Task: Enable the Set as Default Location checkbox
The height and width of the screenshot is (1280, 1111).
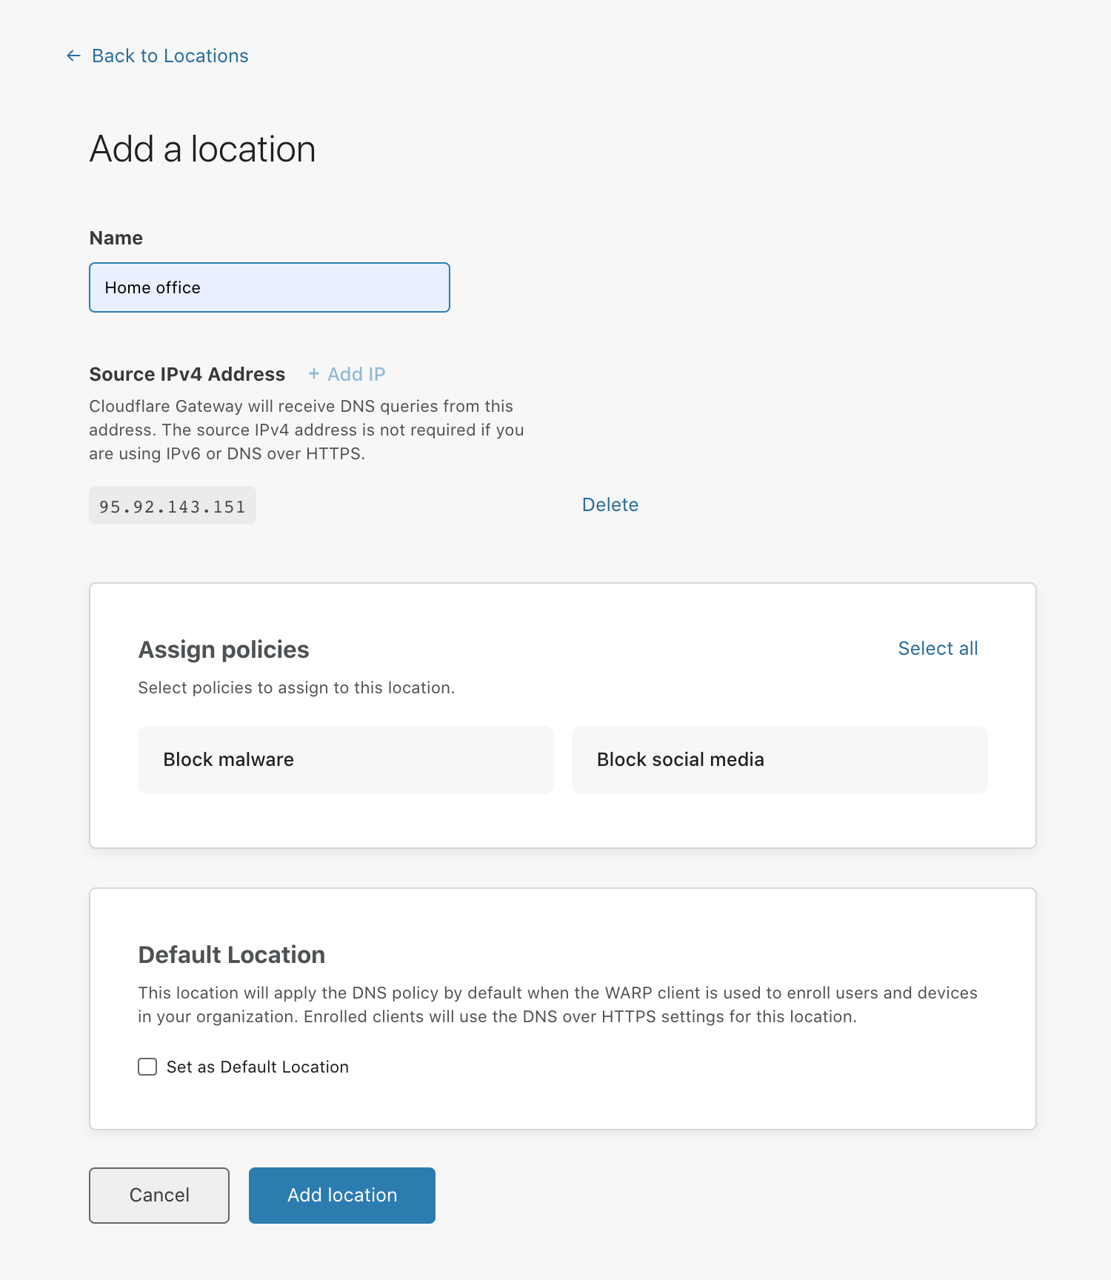Action: 147,1067
